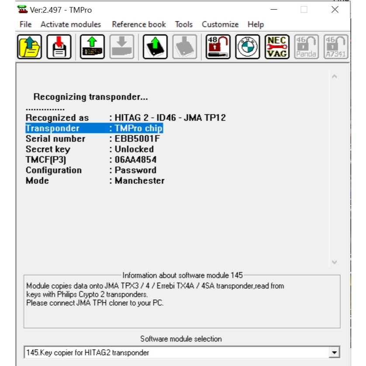Click the green arrow black device icon

[155, 47]
